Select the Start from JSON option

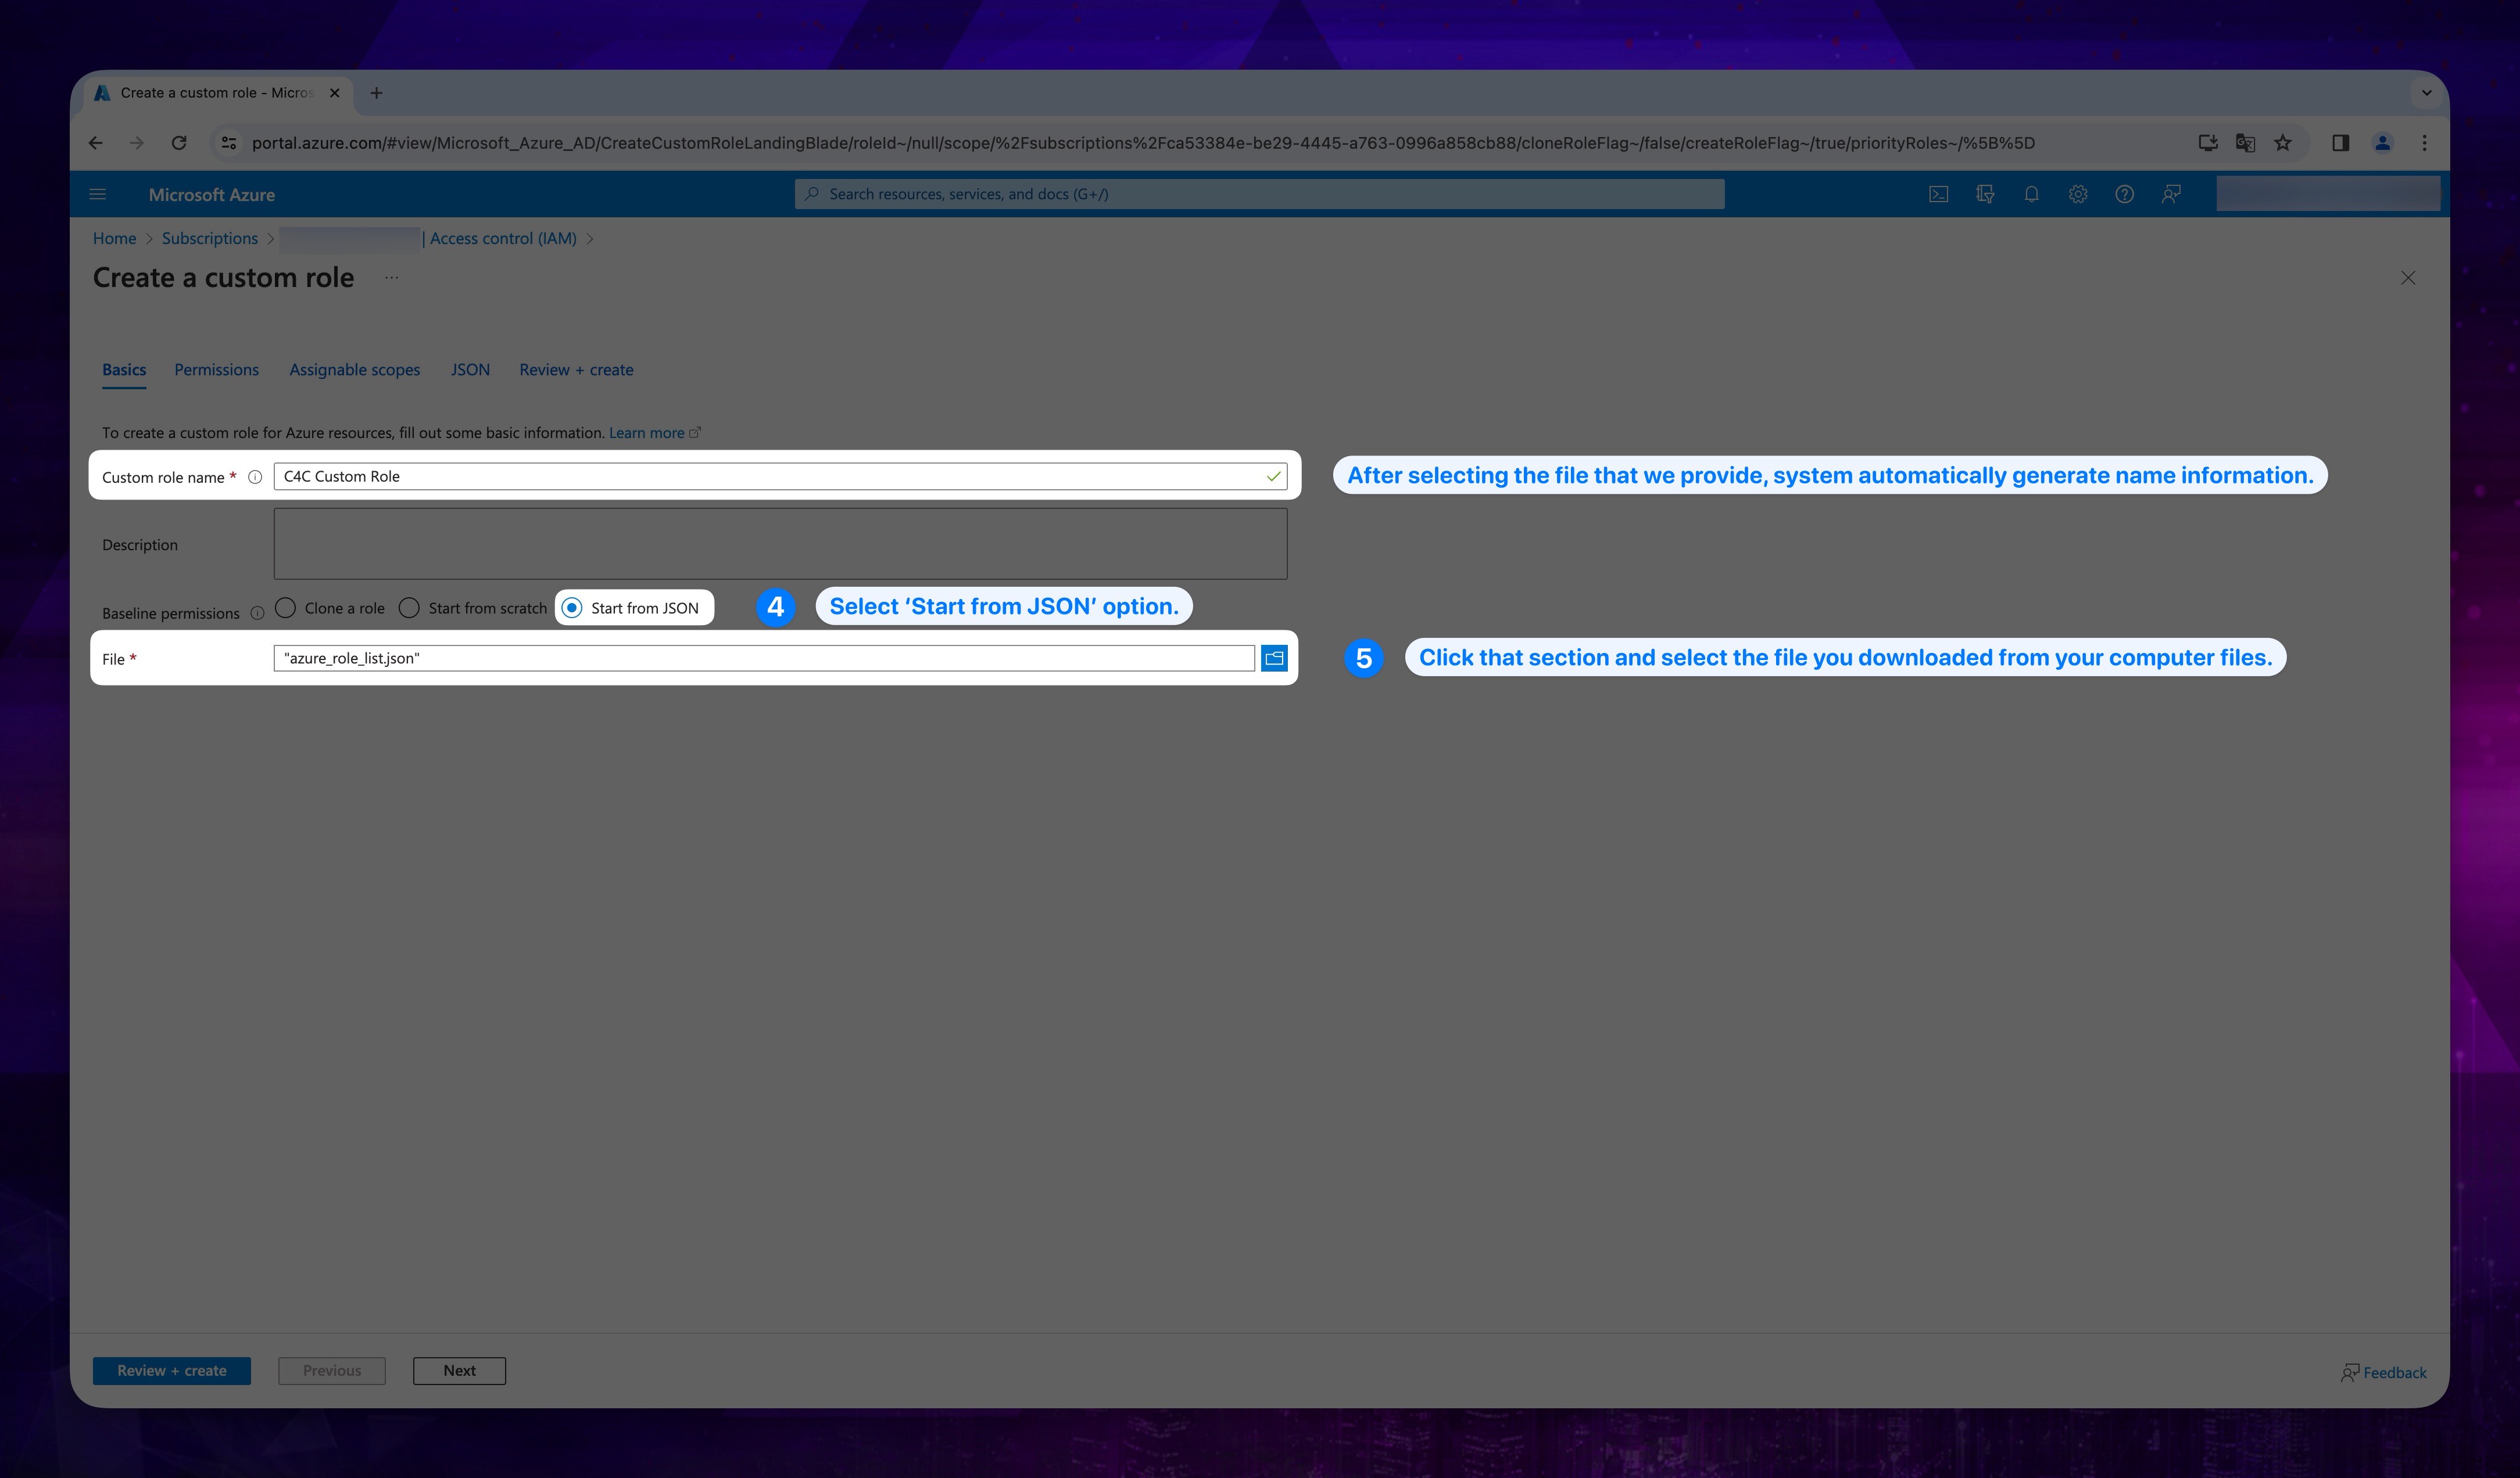click(572, 608)
